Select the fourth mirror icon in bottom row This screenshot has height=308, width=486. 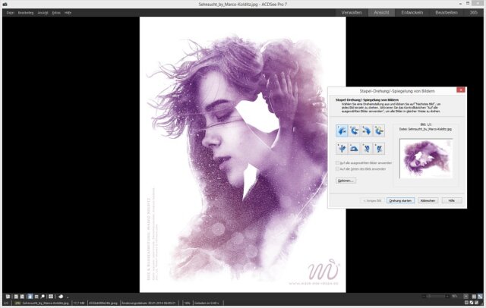(379, 149)
